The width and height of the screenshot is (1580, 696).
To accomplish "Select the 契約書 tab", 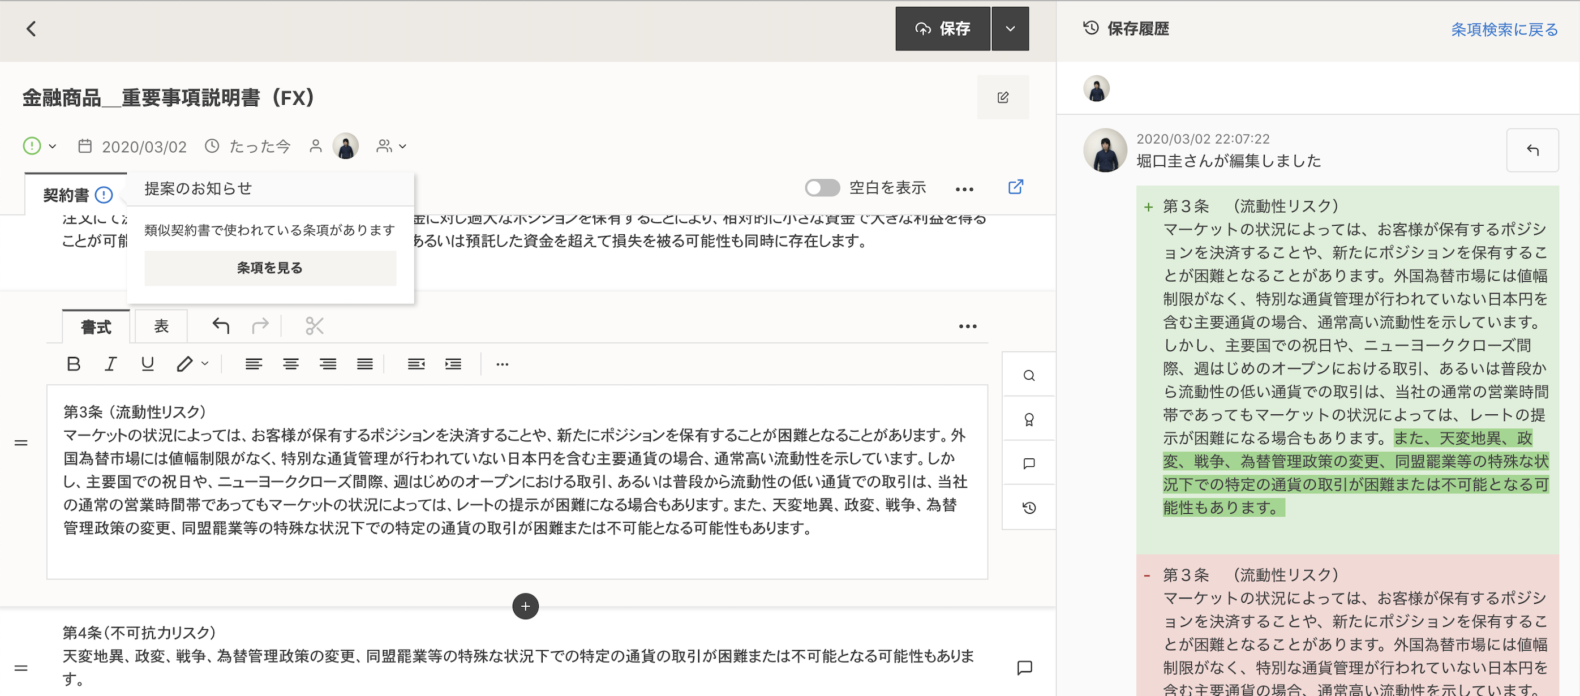I will point(66,195).
